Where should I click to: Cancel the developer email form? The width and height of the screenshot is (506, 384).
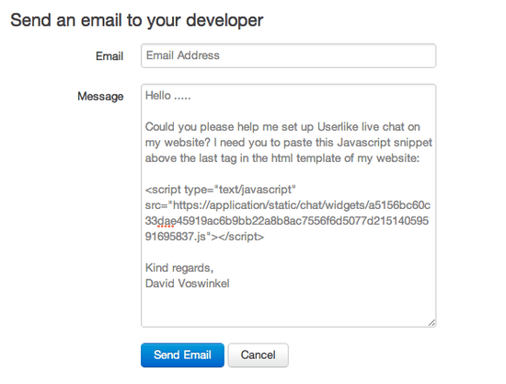tap(259, 355)
